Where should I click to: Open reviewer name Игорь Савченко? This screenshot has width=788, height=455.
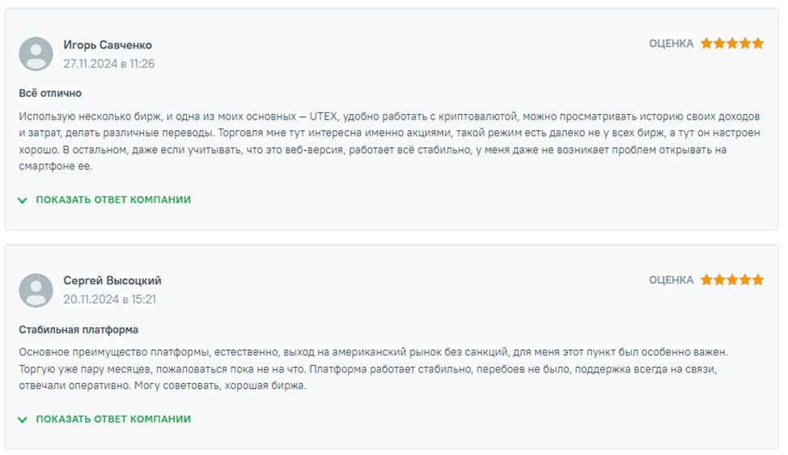[x=108, y=45]
